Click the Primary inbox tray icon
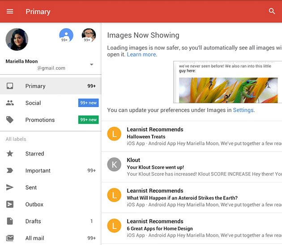 [10, 86]
